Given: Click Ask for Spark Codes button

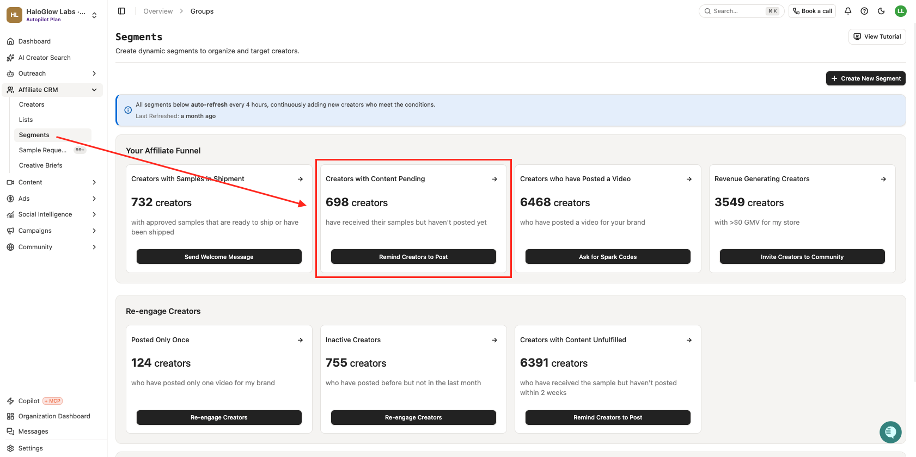Looking at the screenshot, I should coord(608,257).
